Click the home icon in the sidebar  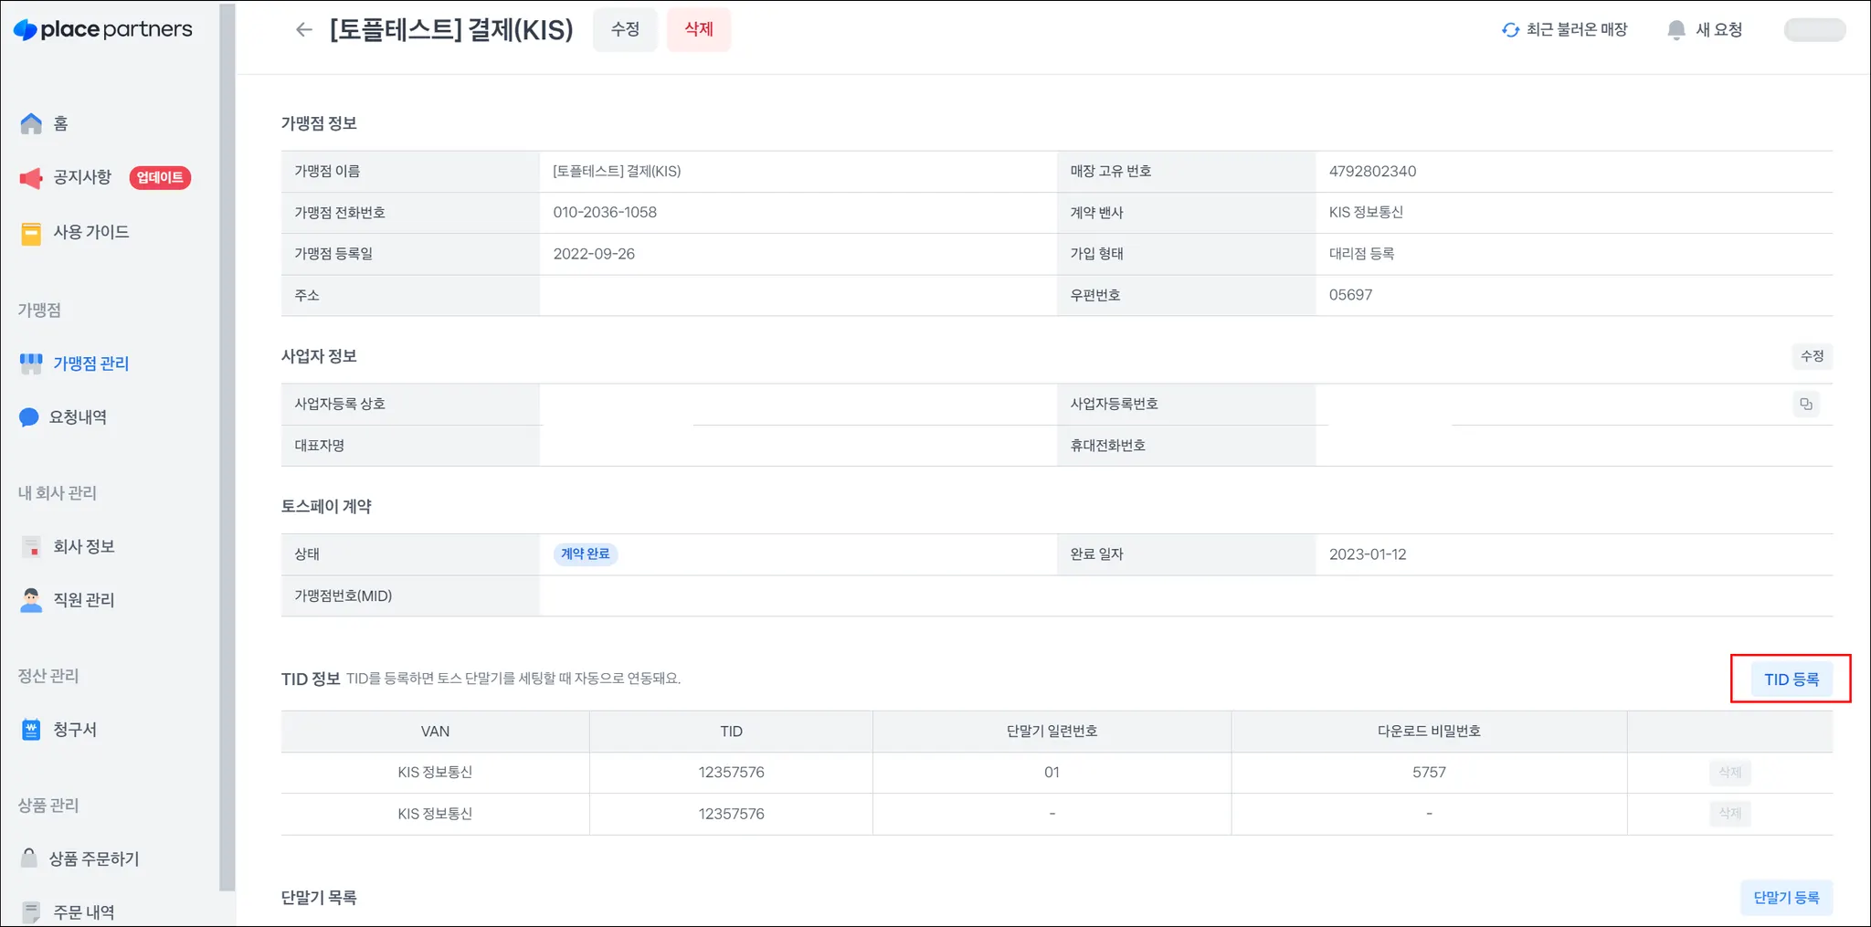31,123
